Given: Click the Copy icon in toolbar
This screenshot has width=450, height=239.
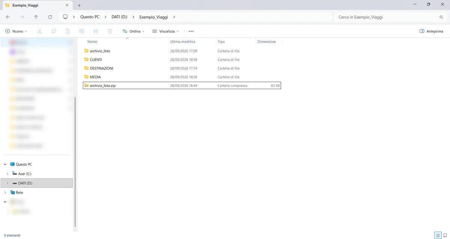Looking at the screenshot, I should click(54, 31).
